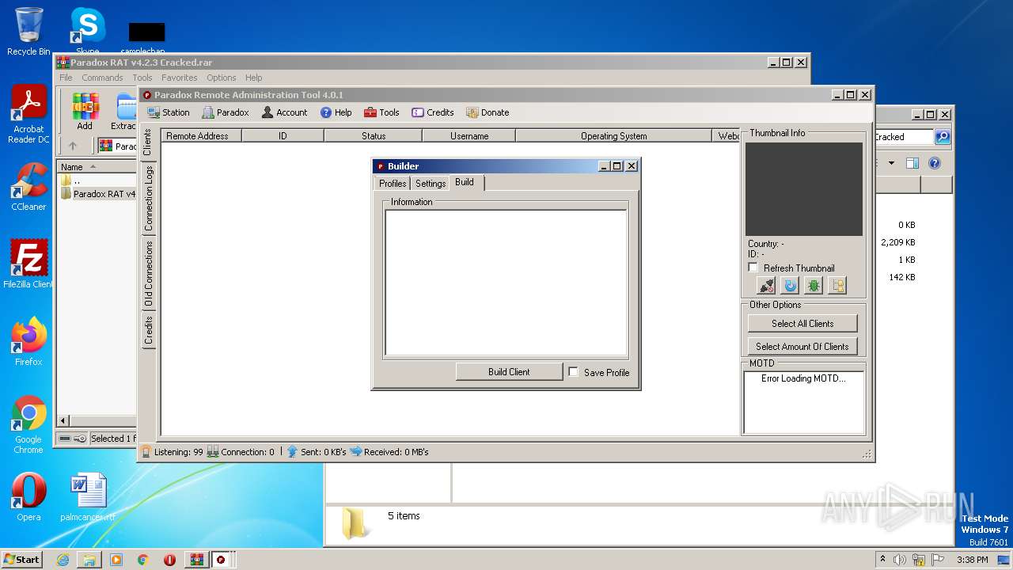Click the WinRAR taskbar button

coord(196,560)
